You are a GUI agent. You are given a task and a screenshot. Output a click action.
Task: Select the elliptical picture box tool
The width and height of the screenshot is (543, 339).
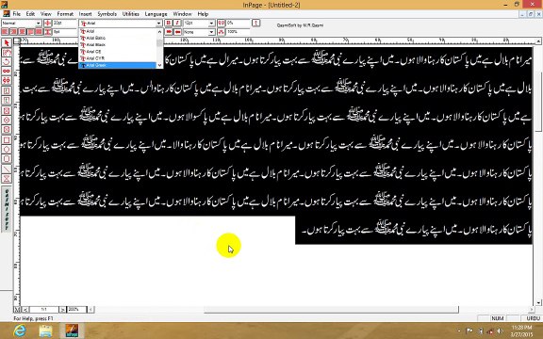(7, 120)
